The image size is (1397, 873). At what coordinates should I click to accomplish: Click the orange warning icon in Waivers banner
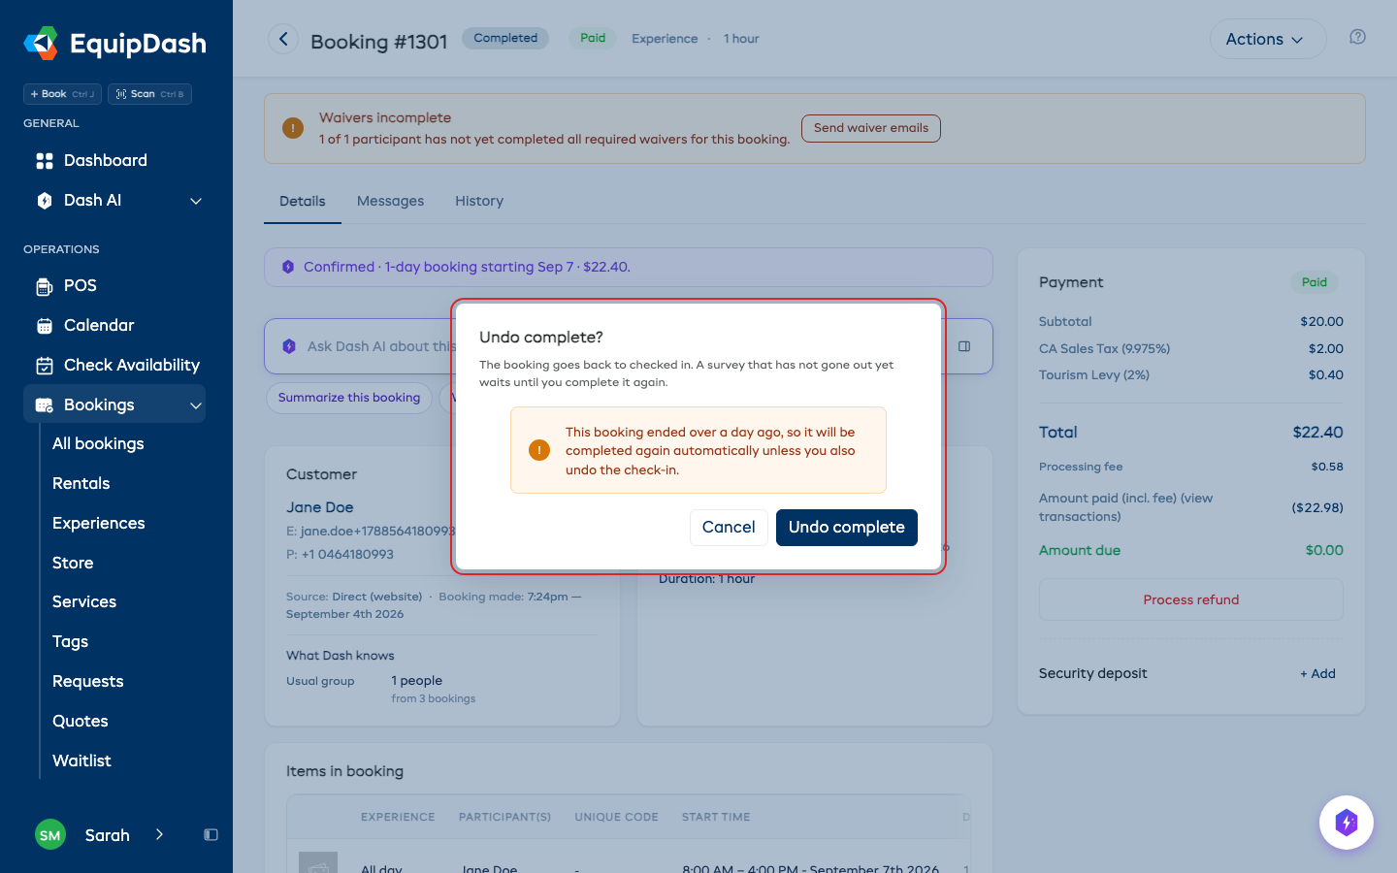tap(293, 128)
